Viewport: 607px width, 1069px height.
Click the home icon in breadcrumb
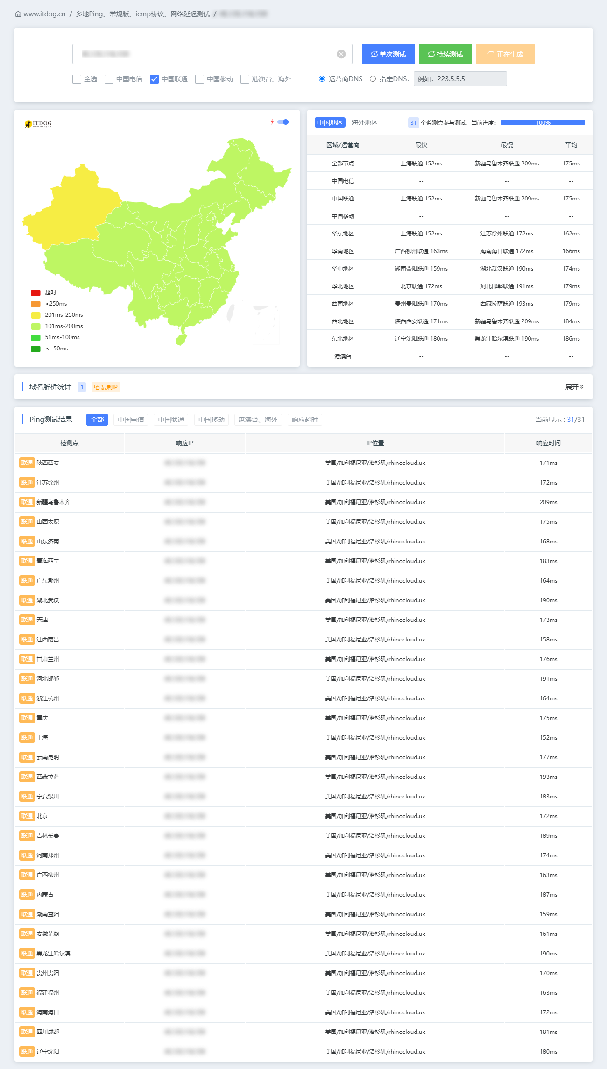click(x=18, y=14)
